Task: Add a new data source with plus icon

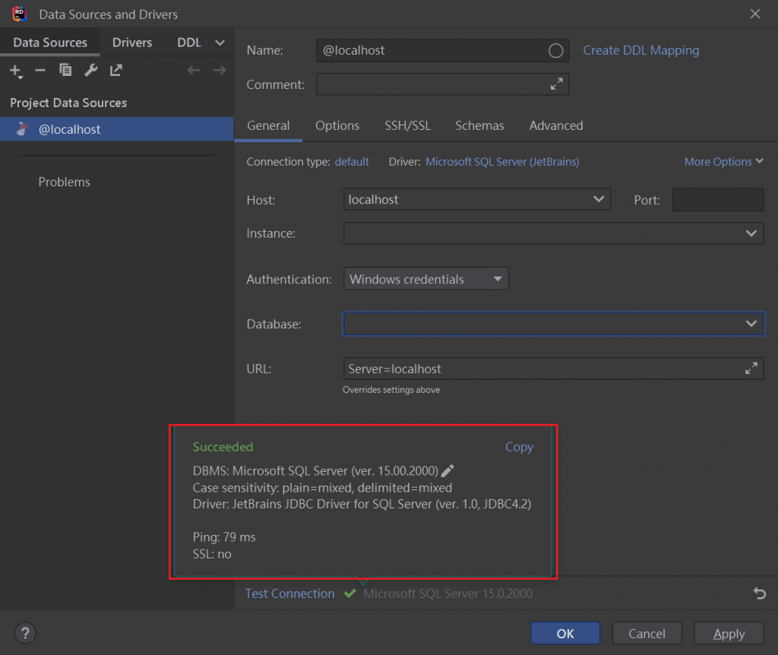Action: pos(15,71)
